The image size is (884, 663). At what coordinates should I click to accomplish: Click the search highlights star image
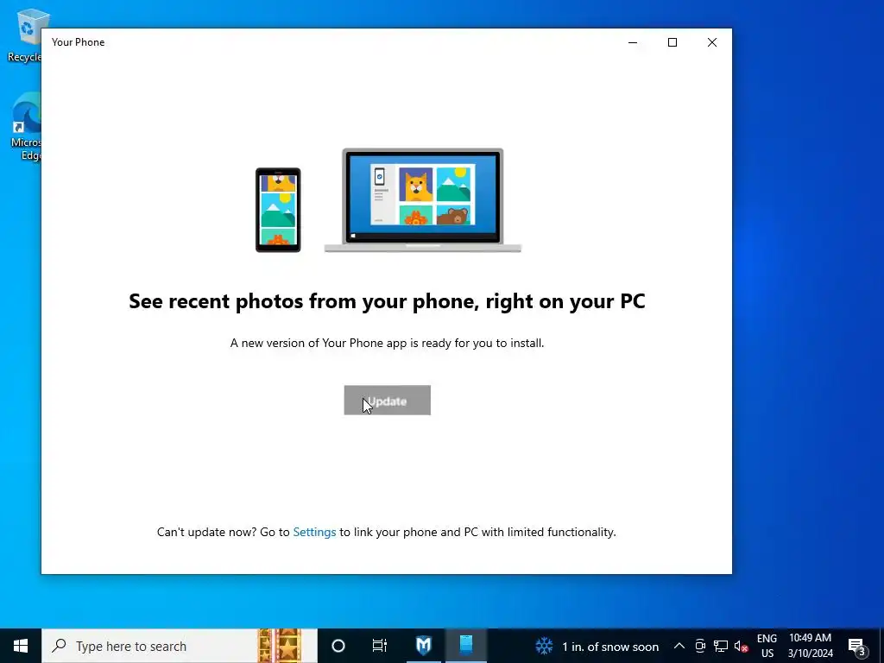[279, 646]
